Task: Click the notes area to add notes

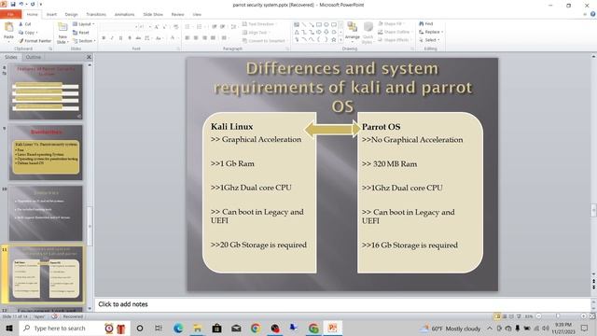Action: pos(342,304)
